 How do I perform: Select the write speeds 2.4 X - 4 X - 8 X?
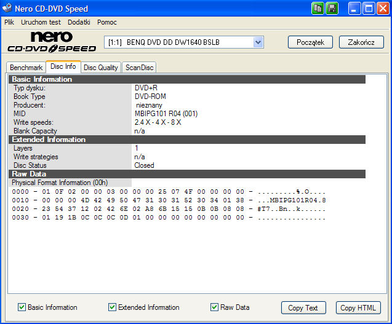158,122
